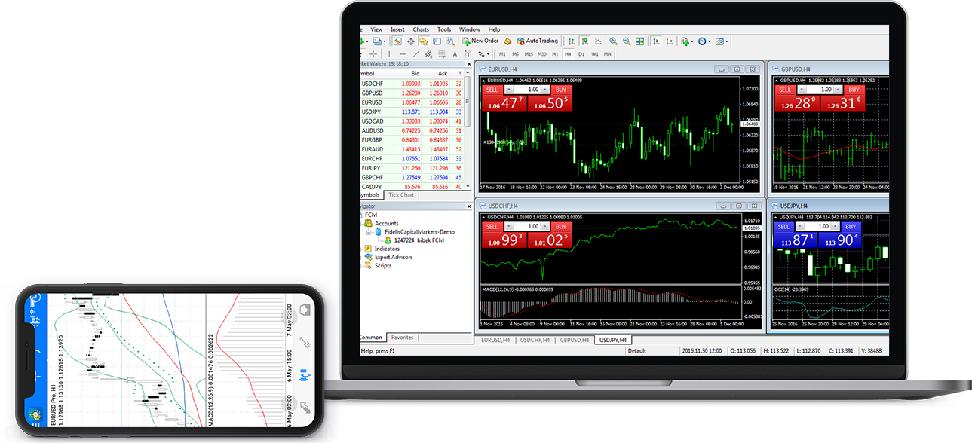Switch to the Favorites tab in Navigator
Screen dimensions: 972x443
pyautogui.click(x=403, y=338)
